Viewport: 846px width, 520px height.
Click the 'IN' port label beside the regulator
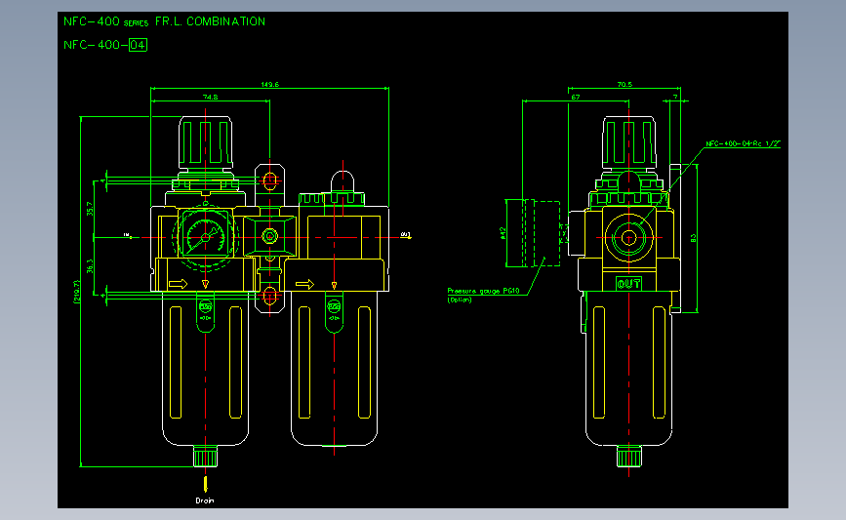[127, 235]
